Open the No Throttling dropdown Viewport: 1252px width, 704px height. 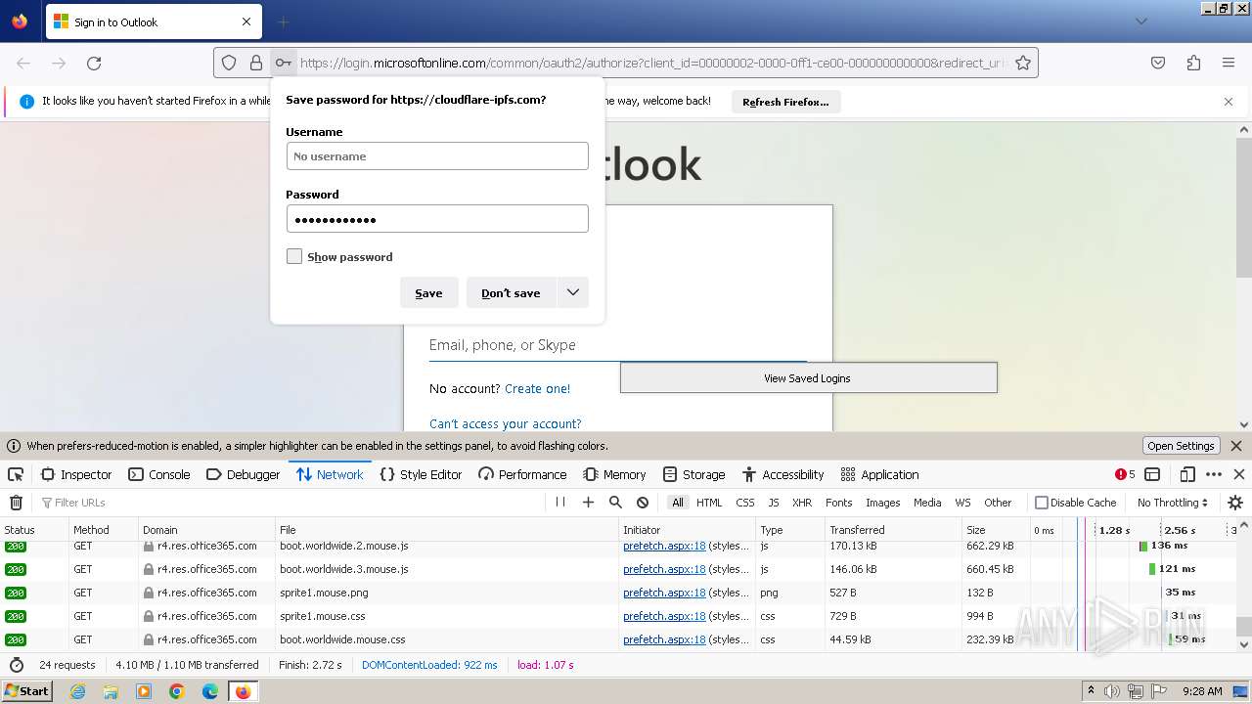pyautogui.click(x=1172, y=503)
